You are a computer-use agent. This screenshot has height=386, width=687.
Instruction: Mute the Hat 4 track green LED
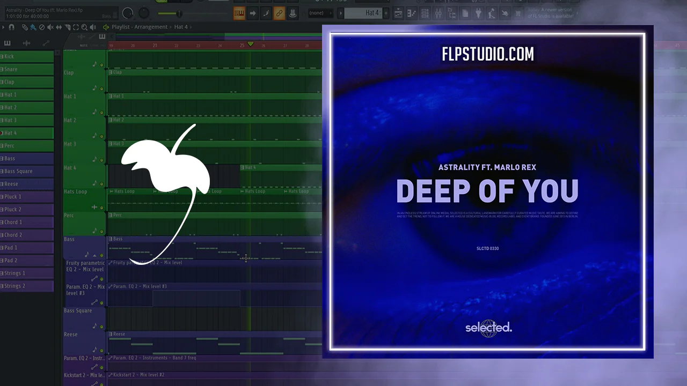point(101,183)
